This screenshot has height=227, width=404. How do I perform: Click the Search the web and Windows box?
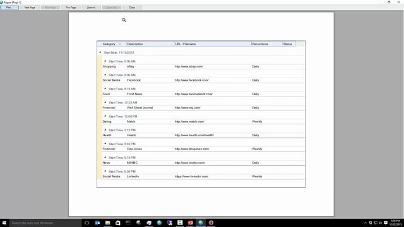45,223
